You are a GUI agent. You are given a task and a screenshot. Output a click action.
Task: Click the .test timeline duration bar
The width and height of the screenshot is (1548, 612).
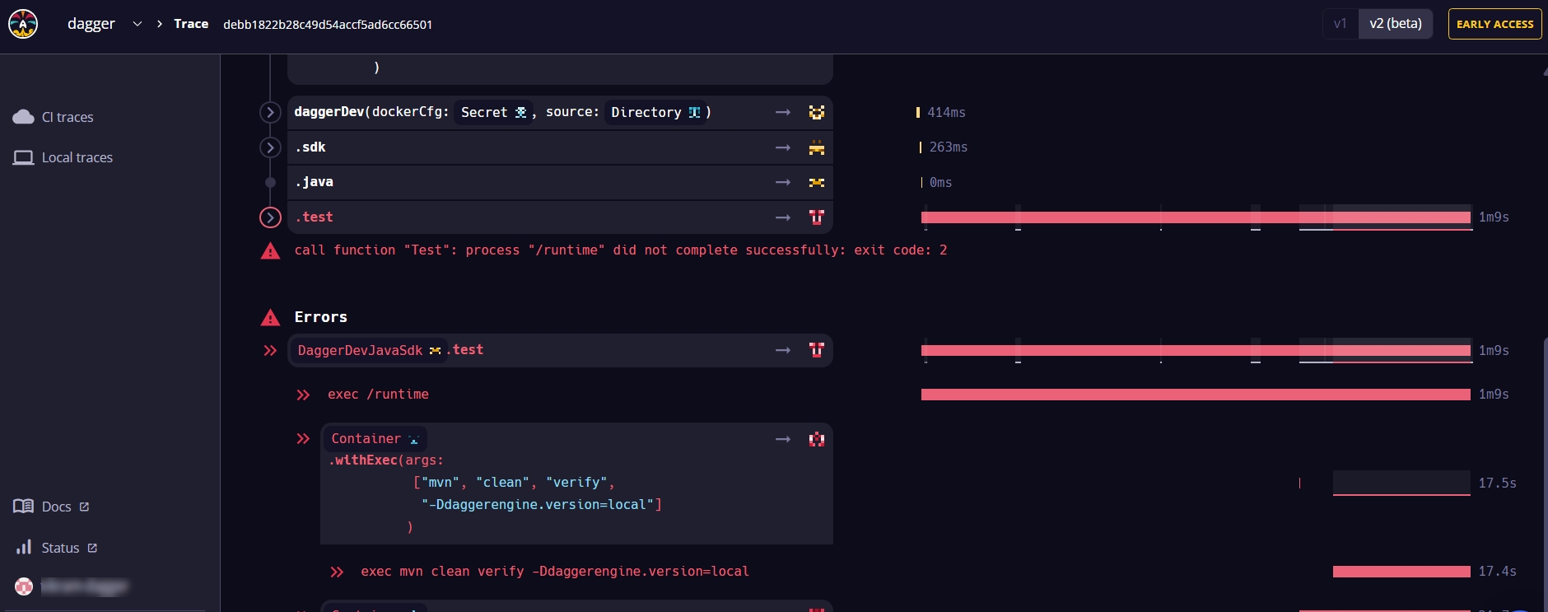pyautogui.click(x=1196, y=217)
